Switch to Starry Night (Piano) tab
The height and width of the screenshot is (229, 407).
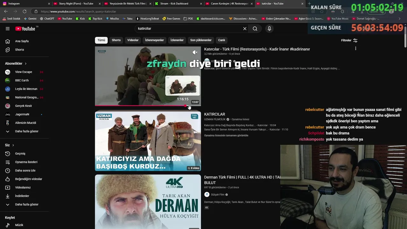[x=76, y=3]
